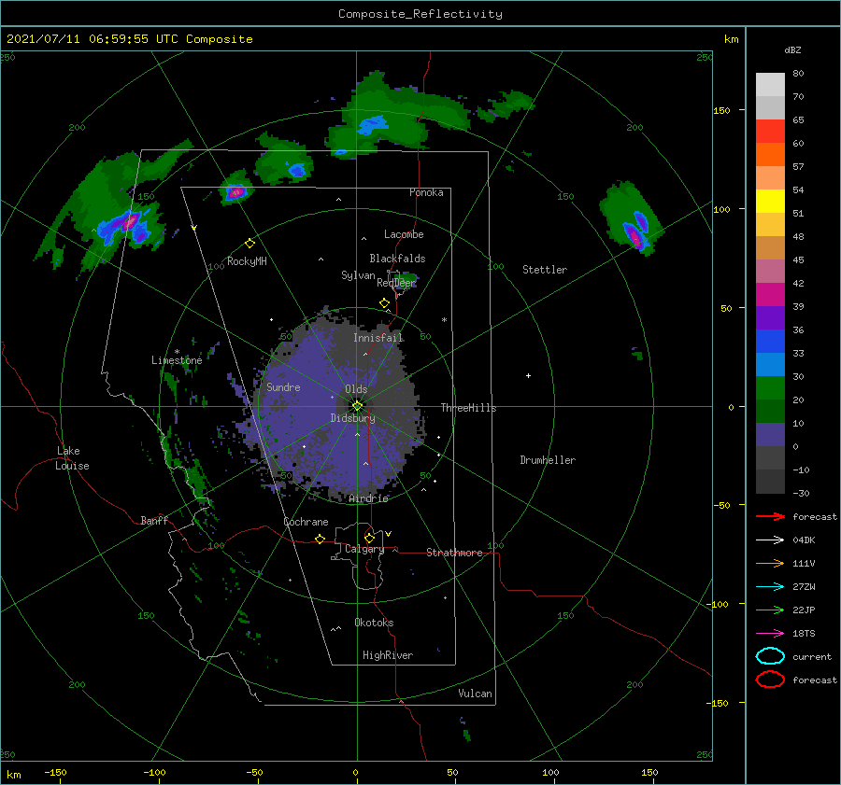Click the Stettler town label

[545, 270]
